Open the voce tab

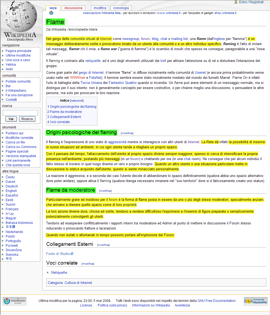(x=53, y=8)
